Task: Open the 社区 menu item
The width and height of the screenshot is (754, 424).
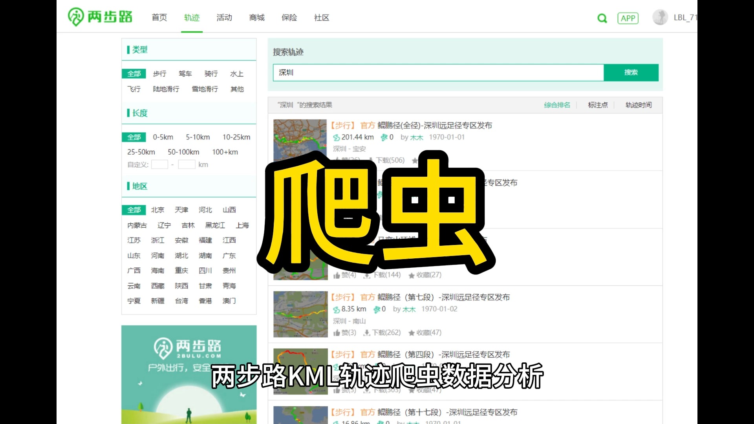Action: click(321, 18)
